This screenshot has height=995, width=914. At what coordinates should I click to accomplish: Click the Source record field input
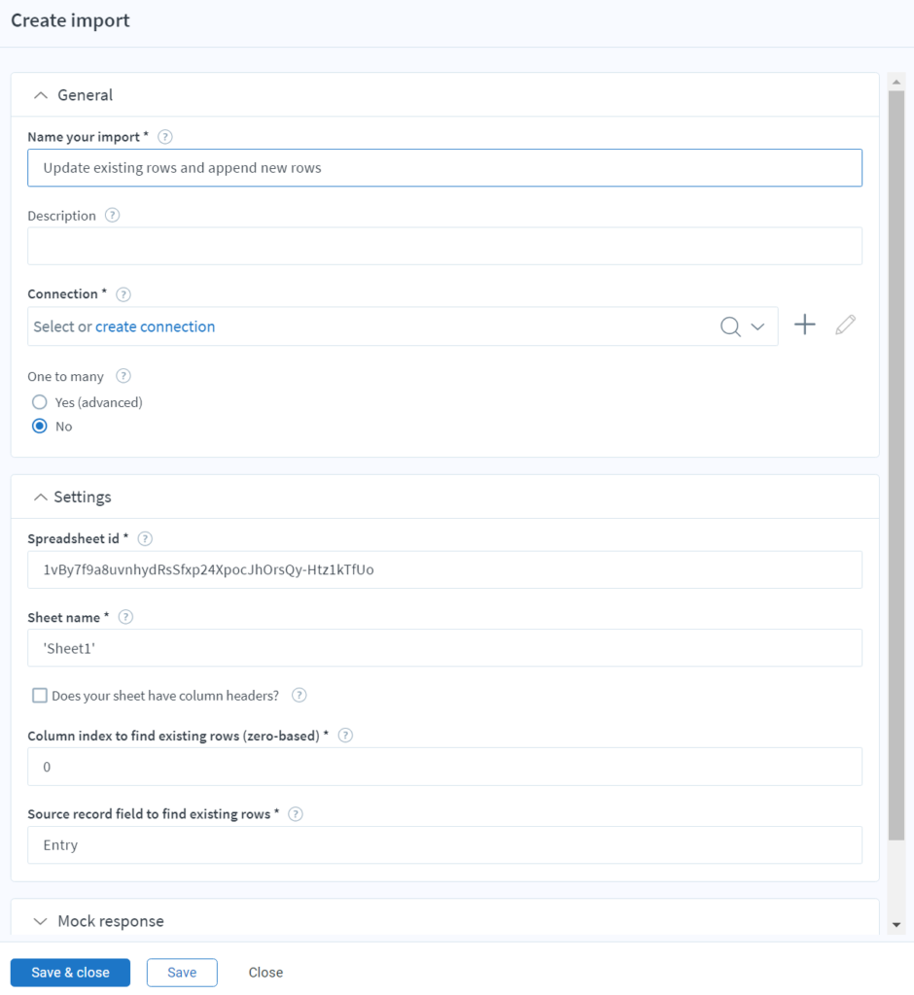click(x=444, y=845)
